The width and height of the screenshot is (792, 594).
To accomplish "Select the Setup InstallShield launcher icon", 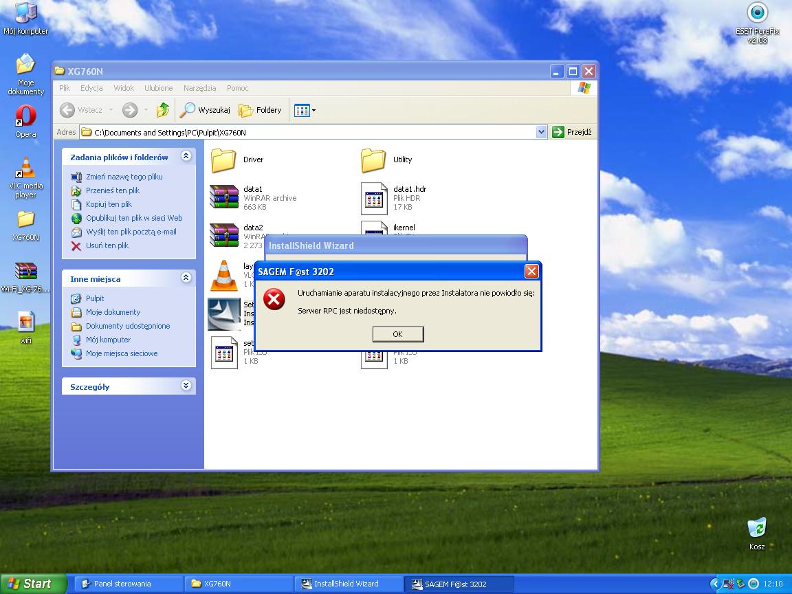I will pyautogui.click(x=223, y=314).
